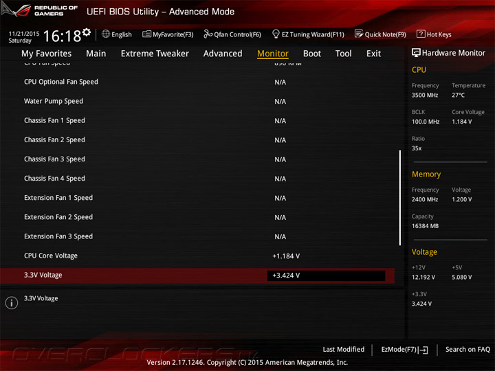Switch to the Main tab
The height and width of the screenshot is (371, 495).
click(96, 54)
